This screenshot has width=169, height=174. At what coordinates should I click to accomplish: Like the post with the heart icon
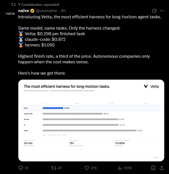[87, 168]
